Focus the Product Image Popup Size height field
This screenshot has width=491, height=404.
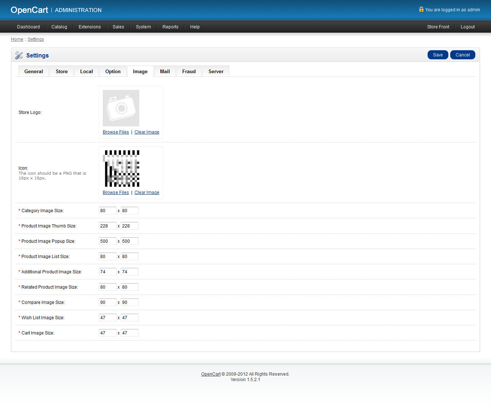tap(129, 241)
